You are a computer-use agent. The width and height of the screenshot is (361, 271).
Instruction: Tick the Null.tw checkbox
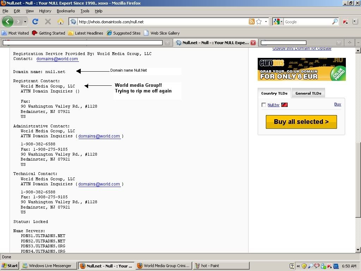tap(264, 105)
